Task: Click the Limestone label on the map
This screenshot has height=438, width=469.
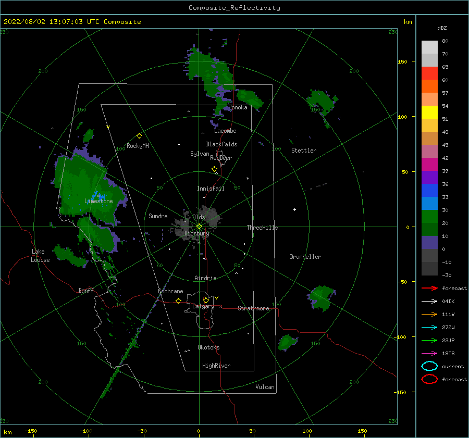Action: tap(98, 201)
